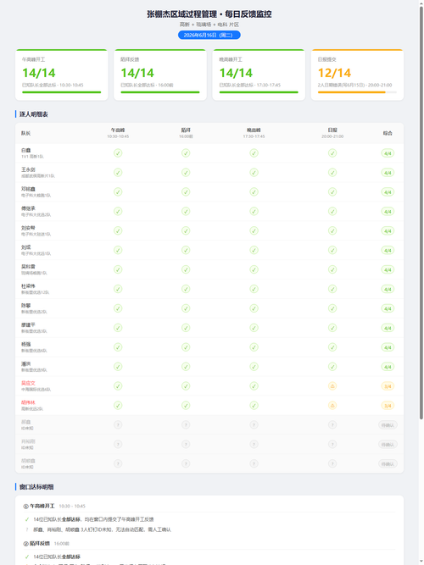Click 刘安帮's 陌拜 check icon

pyautogui.click(x=186, y=230)
